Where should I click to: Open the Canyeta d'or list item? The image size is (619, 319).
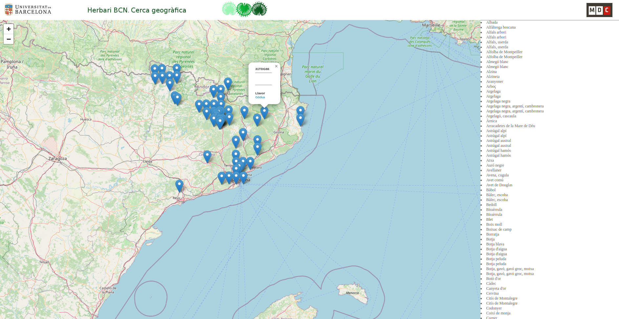tap(496, 288)
